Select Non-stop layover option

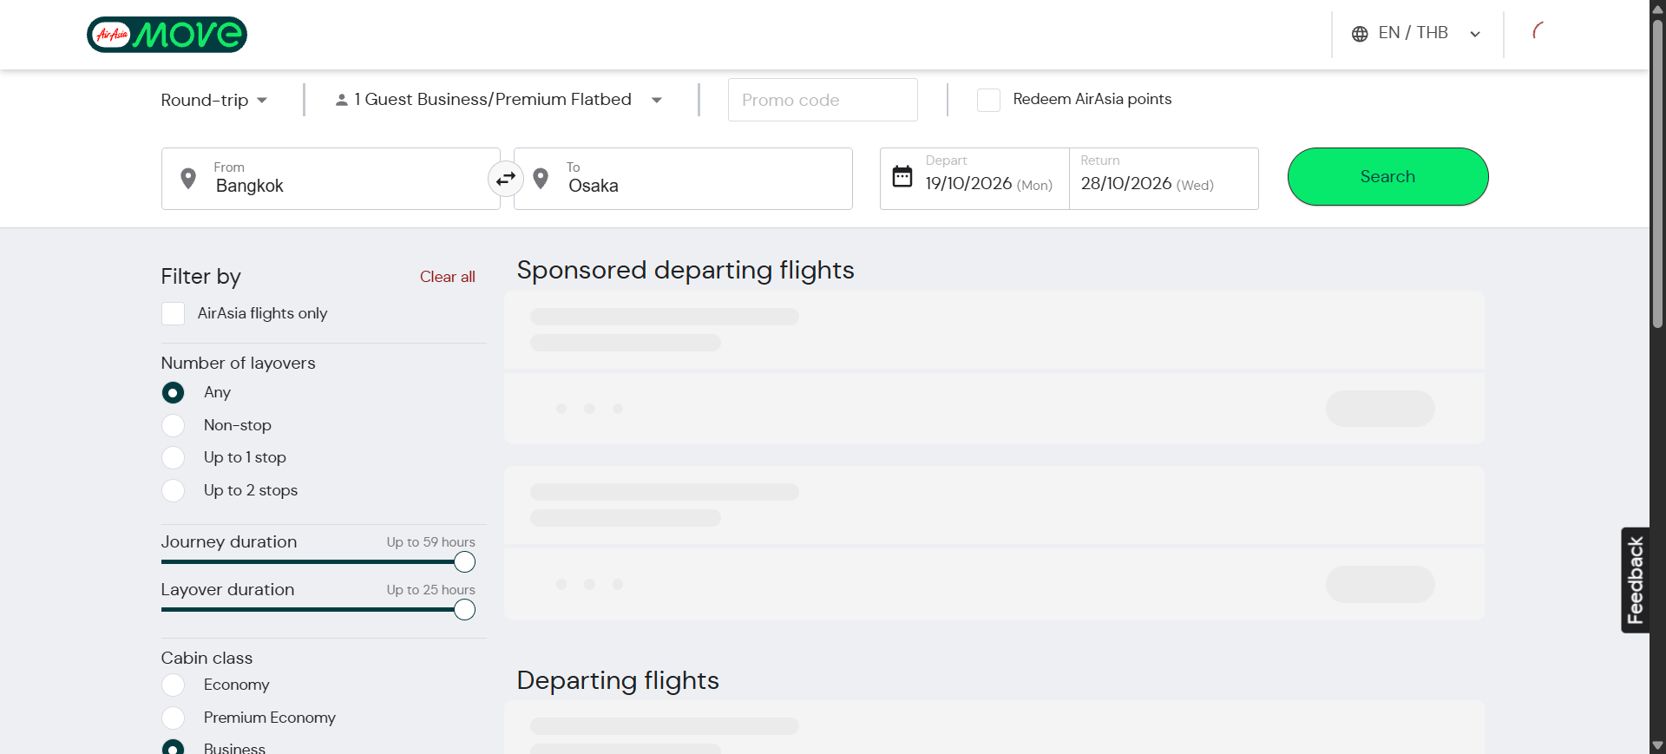pyautogui.click(x=174, y=425)
